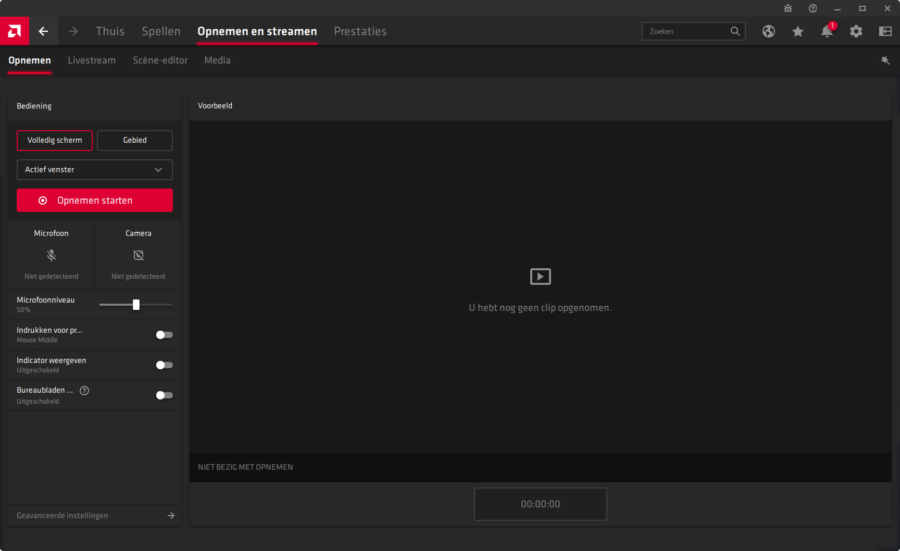Viewport: 900px width, 551px height.
Task: Click the Microfoonniveau slider handle
Action: click(136, 305)
